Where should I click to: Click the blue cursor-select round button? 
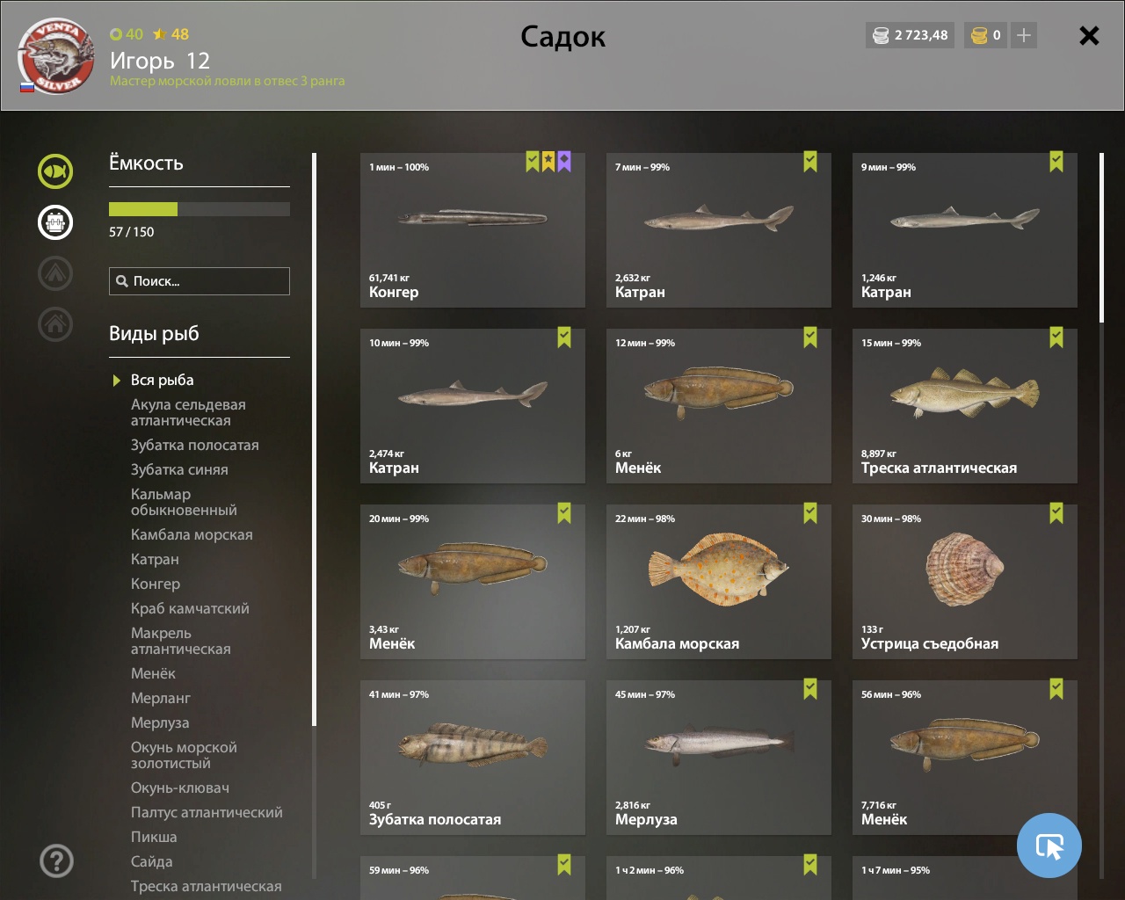(x=1049, y=846)
